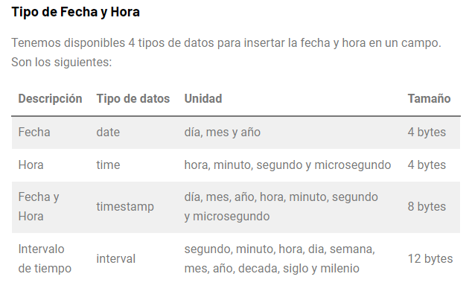Click the 'día, mes y año' cell
This screenshot has width=469, height=300.
tap(223, 133)
